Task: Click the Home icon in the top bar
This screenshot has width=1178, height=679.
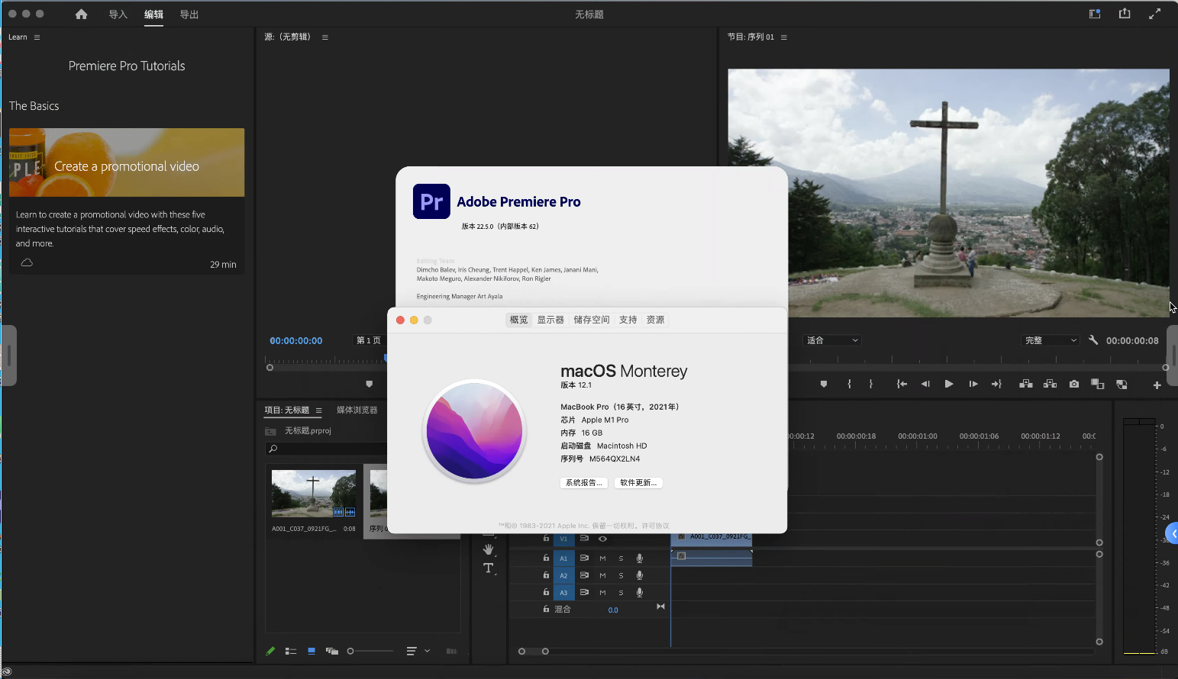Action: coord(81,14)
